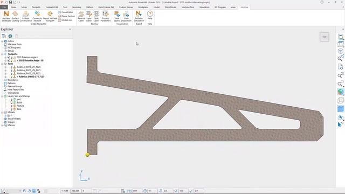The image size is (345, 194).
Task: Click the Surface Coating tool
Action: 15,16
